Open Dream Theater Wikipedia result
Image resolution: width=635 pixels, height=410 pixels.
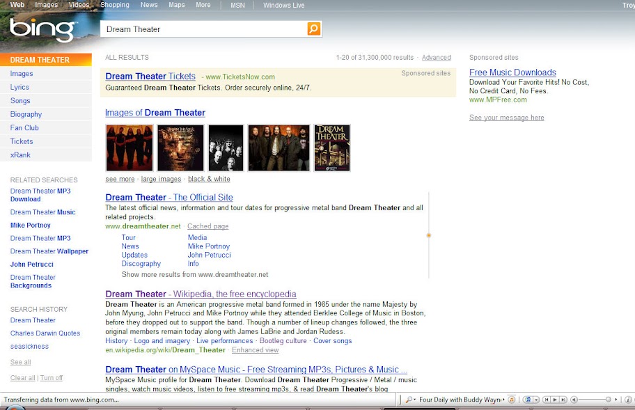coord(201,294)
